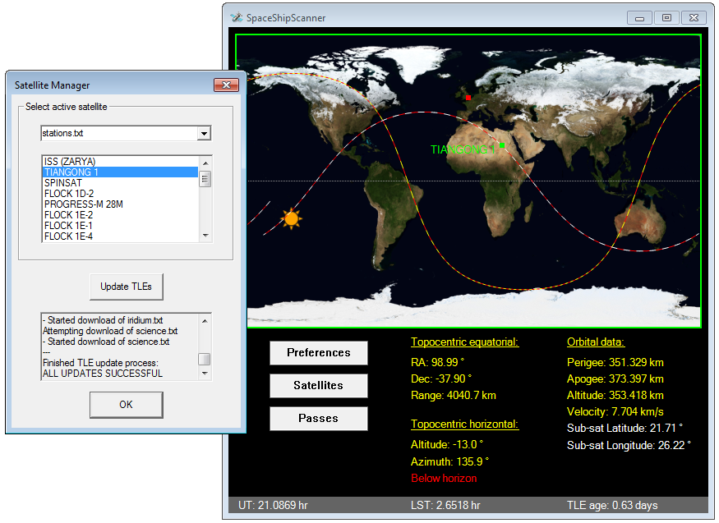Viewport: 719px width, 523px height.
Task: Click the stations.txt combo box field
Action: click(x=126, y=133)
